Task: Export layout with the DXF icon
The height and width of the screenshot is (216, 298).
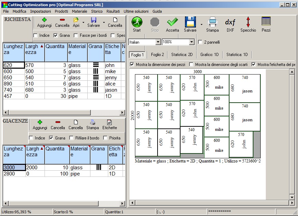Action: [230, 23]
